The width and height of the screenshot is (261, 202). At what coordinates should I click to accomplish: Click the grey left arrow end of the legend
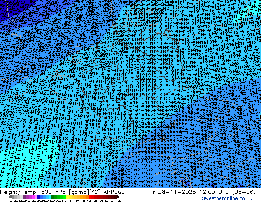(x=9, y=197)
